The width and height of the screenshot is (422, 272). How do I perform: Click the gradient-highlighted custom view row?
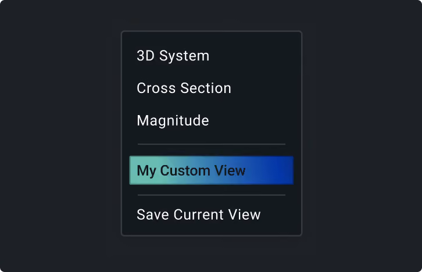[x=211, y=170]
